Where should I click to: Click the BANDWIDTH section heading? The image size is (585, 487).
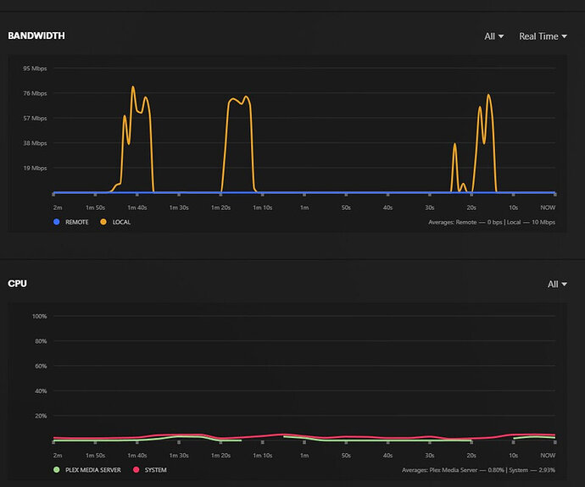point(36,36)
